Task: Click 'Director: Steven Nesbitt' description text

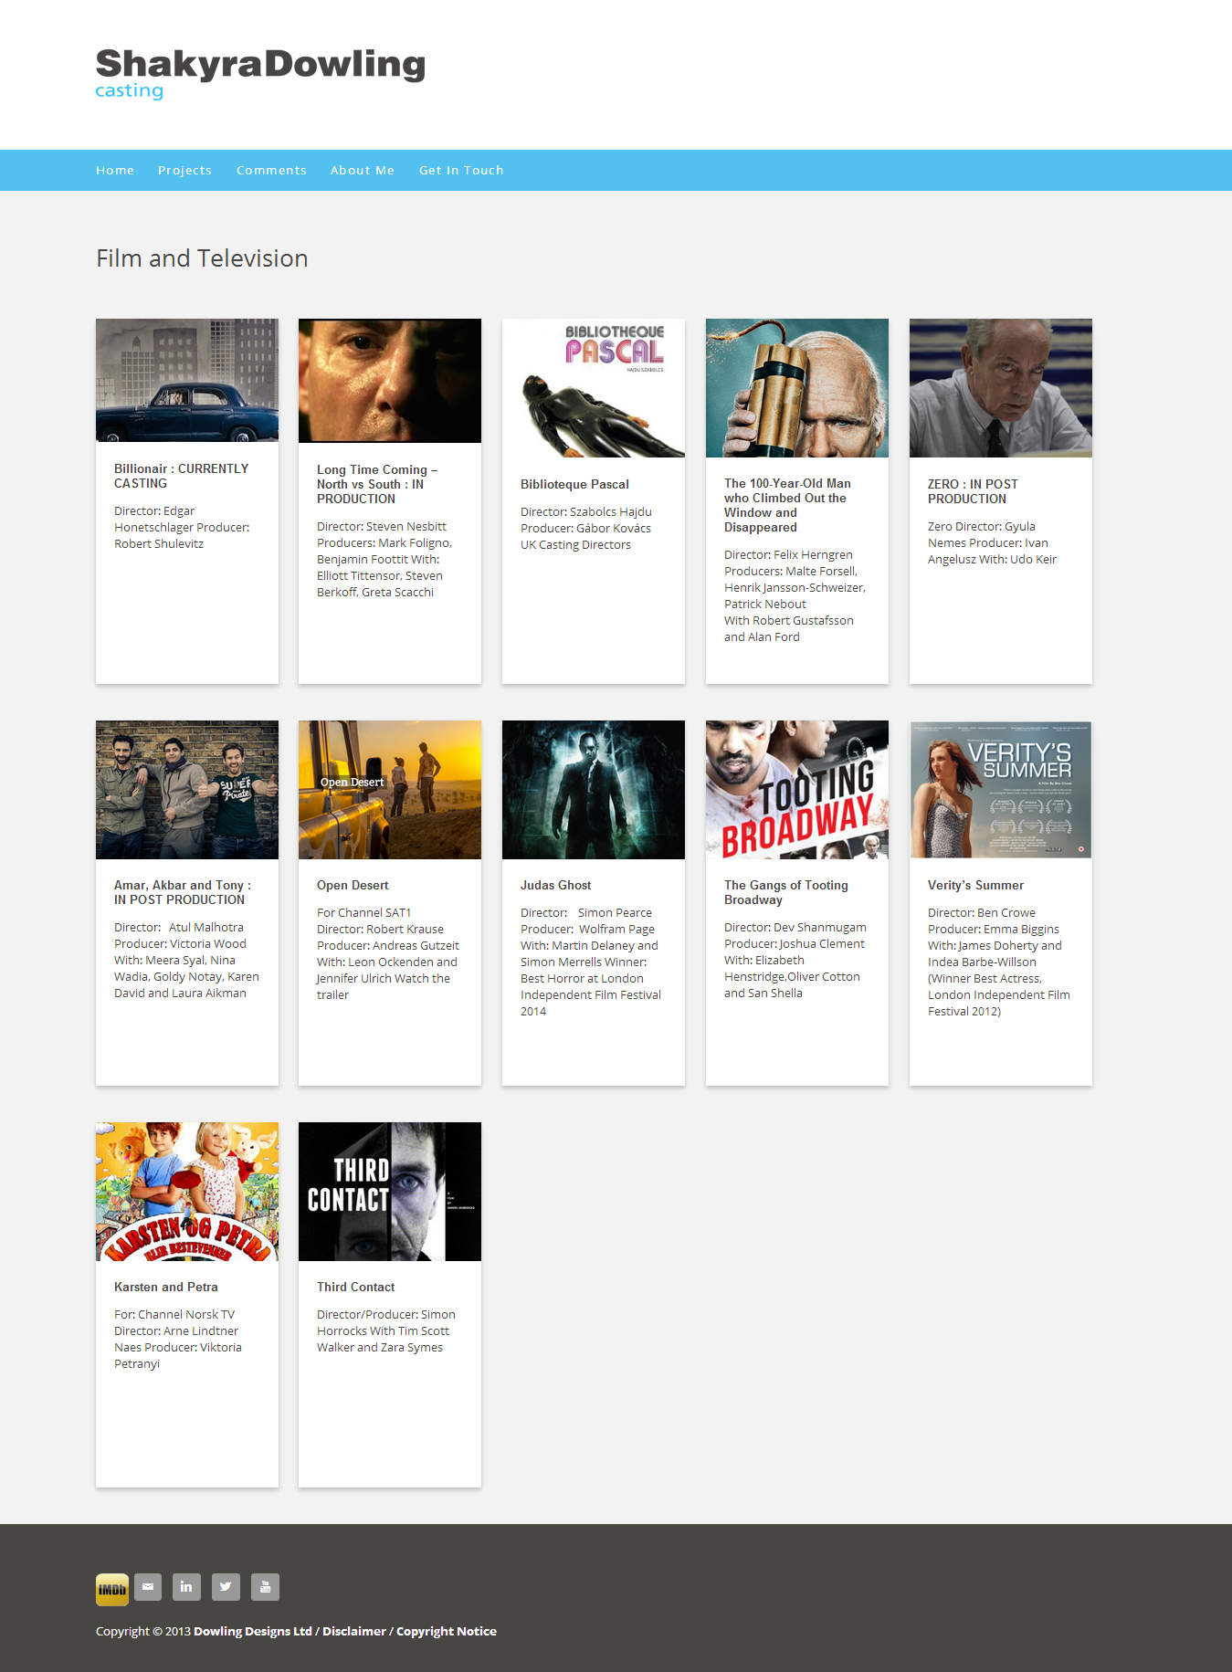Action: (x=384, y=559)
